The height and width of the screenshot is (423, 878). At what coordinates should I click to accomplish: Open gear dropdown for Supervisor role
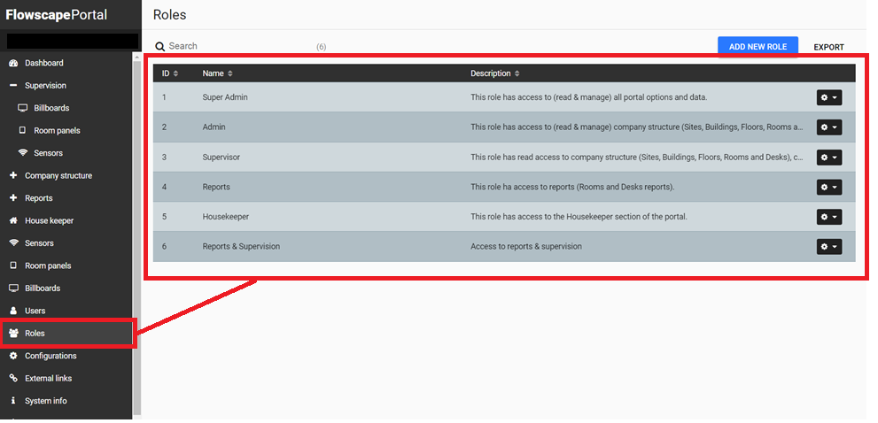coord(828,158)
